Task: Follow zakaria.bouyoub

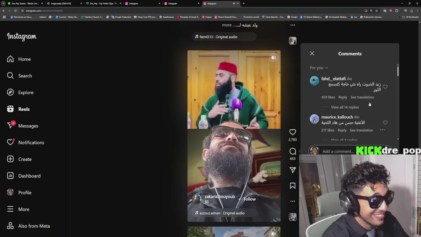Action: [x=249, y=199]
